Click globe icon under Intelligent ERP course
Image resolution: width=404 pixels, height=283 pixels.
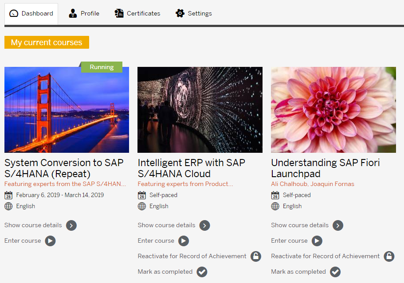[x=142, y=206]
